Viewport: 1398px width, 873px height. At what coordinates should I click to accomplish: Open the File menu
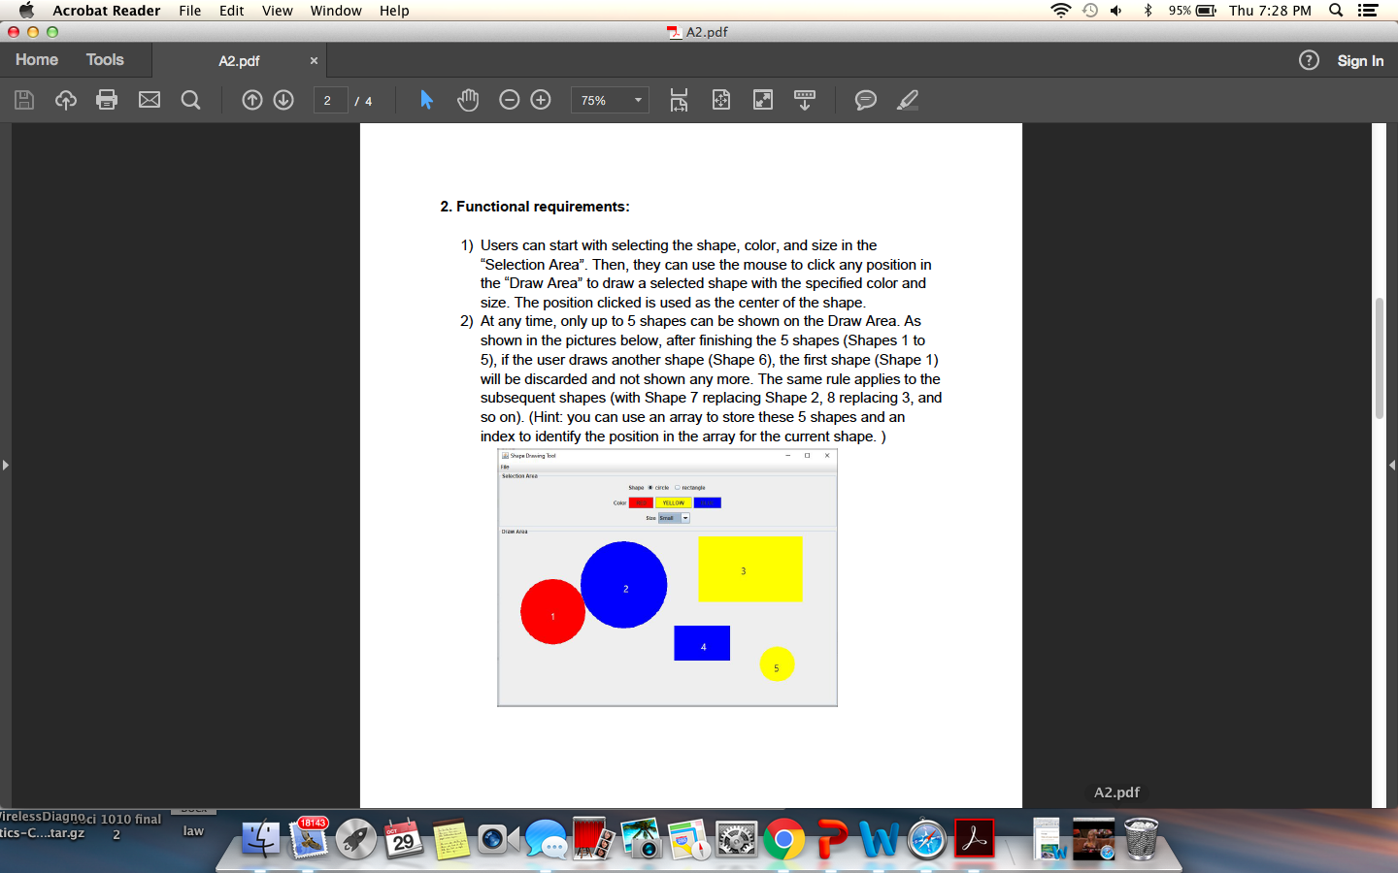click(190, 11)
